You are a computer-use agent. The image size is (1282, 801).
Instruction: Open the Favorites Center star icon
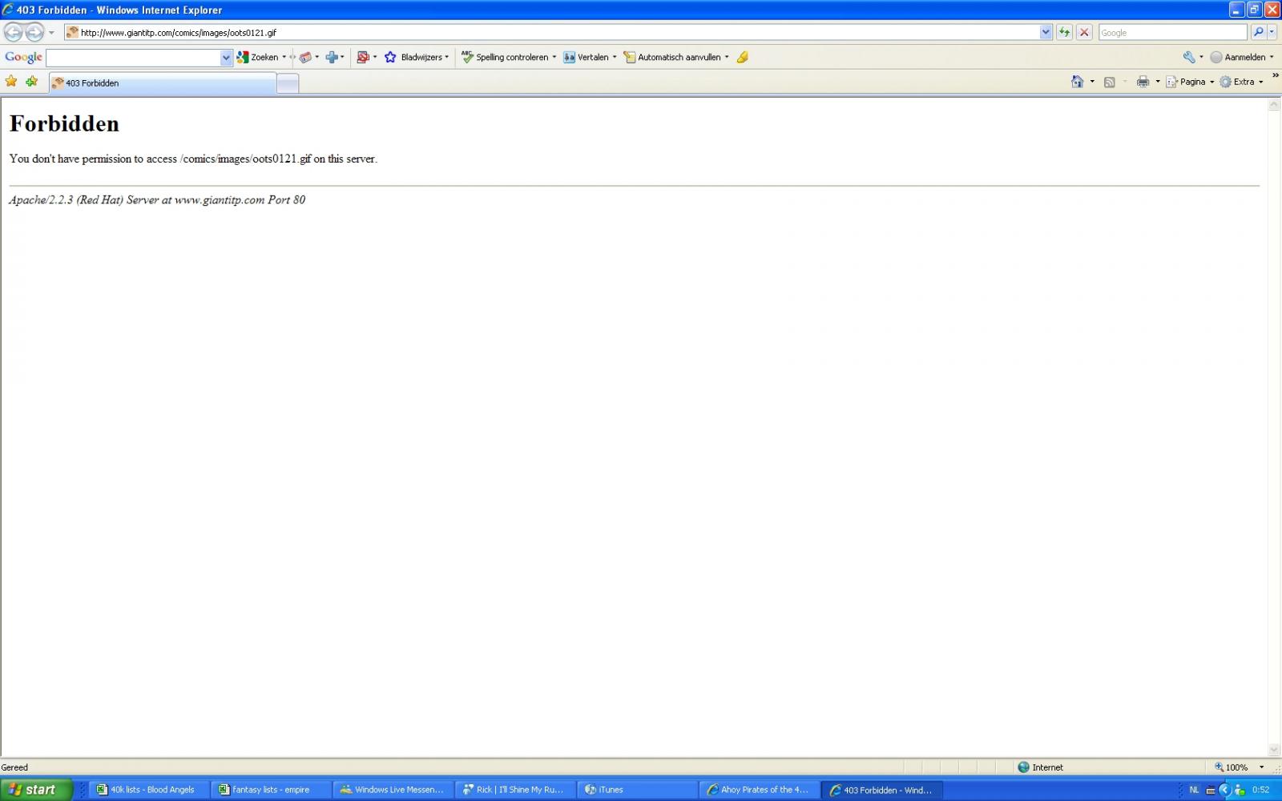(x=11, y=82)
